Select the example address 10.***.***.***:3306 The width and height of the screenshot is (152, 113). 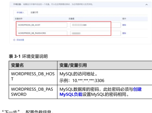point(88,81)
